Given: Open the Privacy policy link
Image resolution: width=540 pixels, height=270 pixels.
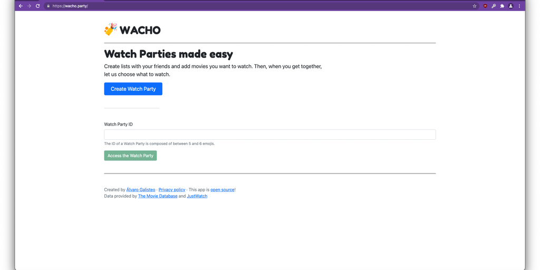Looking at the screenshot, I should pos(172,190).
